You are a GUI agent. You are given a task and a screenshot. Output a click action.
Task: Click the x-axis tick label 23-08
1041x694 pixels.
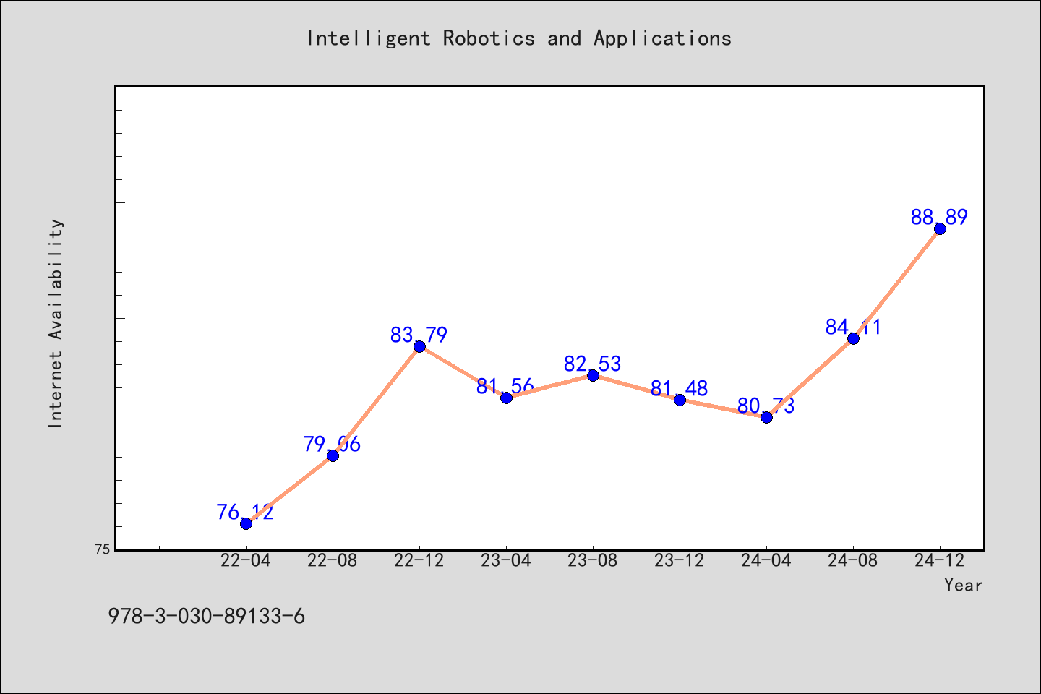[x=593, y=561]
